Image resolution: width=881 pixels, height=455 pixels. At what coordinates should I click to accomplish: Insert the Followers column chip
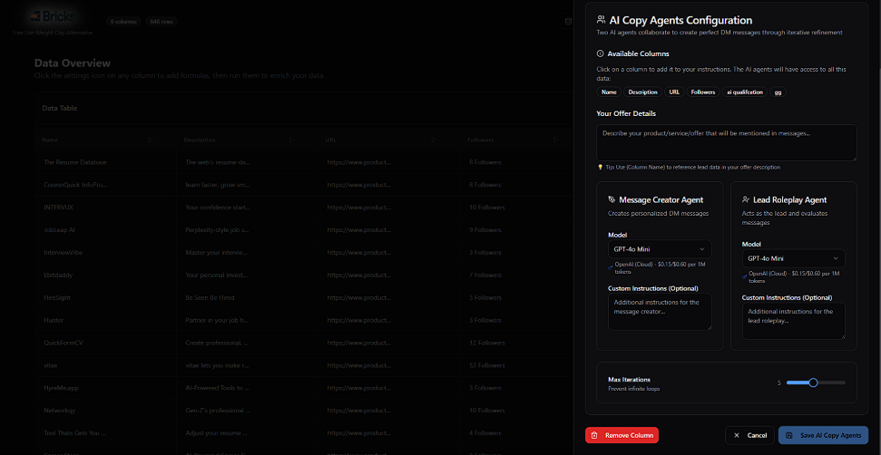(x=702, y=92)
